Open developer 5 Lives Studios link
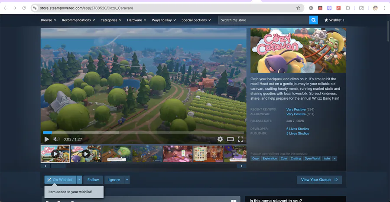The image size is (390, 202). click(297, 129)
